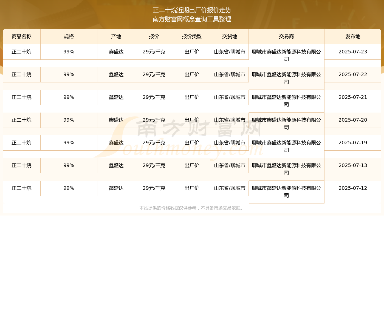Click 出厂价 in the 2025-07-21 row
The image size is (384, 330).
(192, 97)
